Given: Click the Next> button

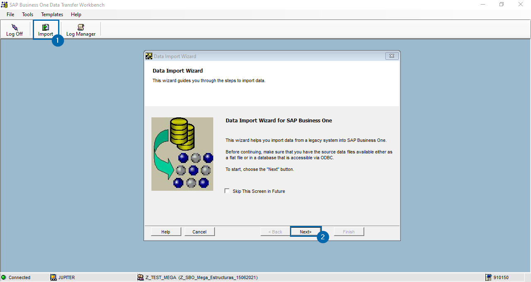Looking at the screenshot, I should tap(306, 232).
